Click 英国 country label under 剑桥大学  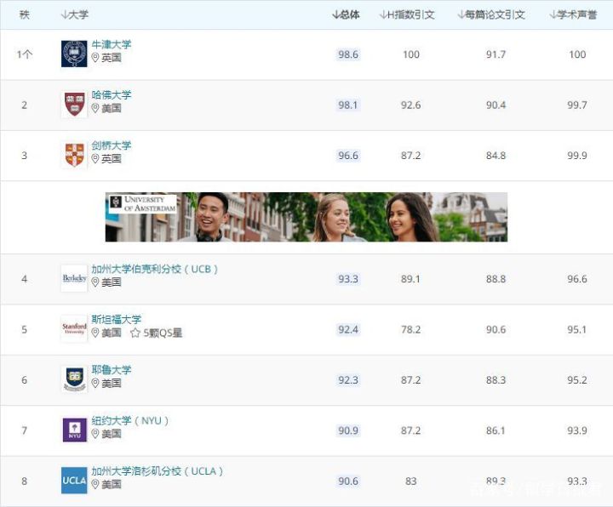tap(112, 158)
